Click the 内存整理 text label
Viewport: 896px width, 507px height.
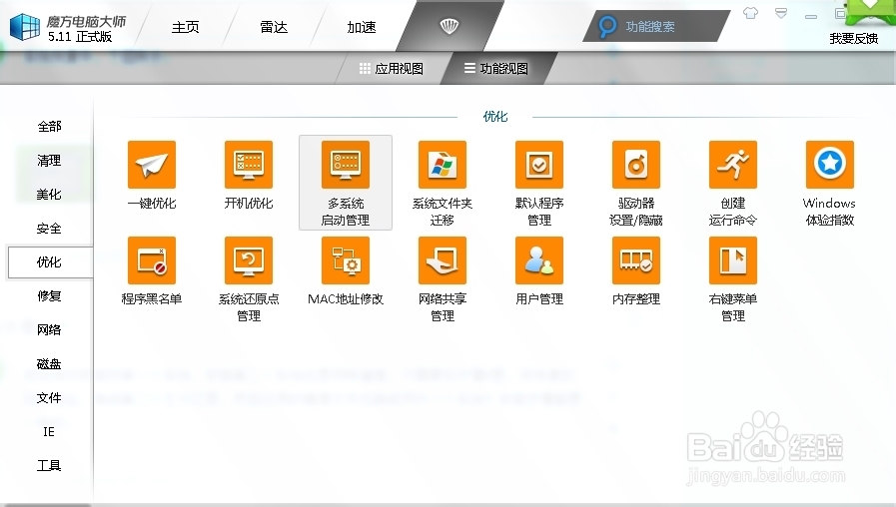(636, 299)
